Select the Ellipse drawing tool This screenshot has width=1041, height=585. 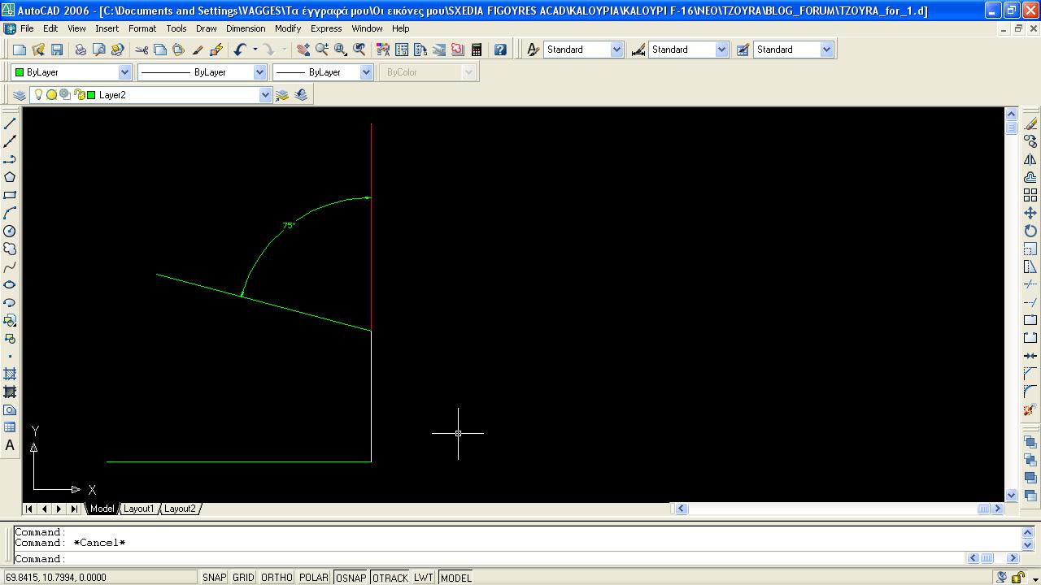coord(10,284)
